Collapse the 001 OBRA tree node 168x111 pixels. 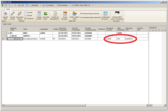click(x=8, y=33)
